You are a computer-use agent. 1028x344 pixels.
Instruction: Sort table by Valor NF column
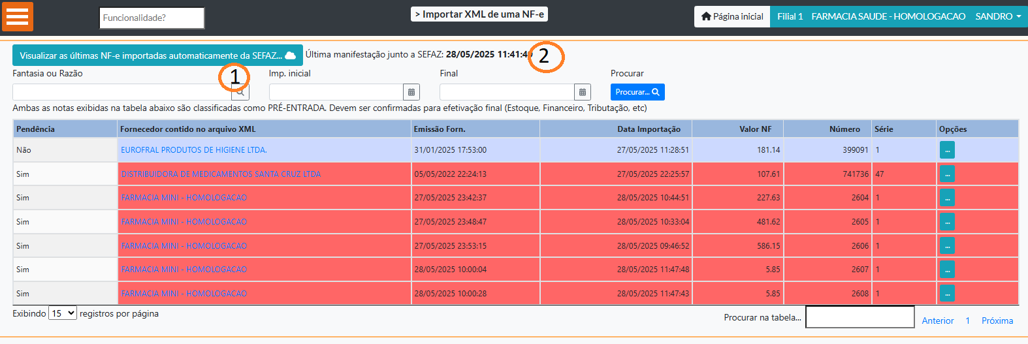[755, 129]
